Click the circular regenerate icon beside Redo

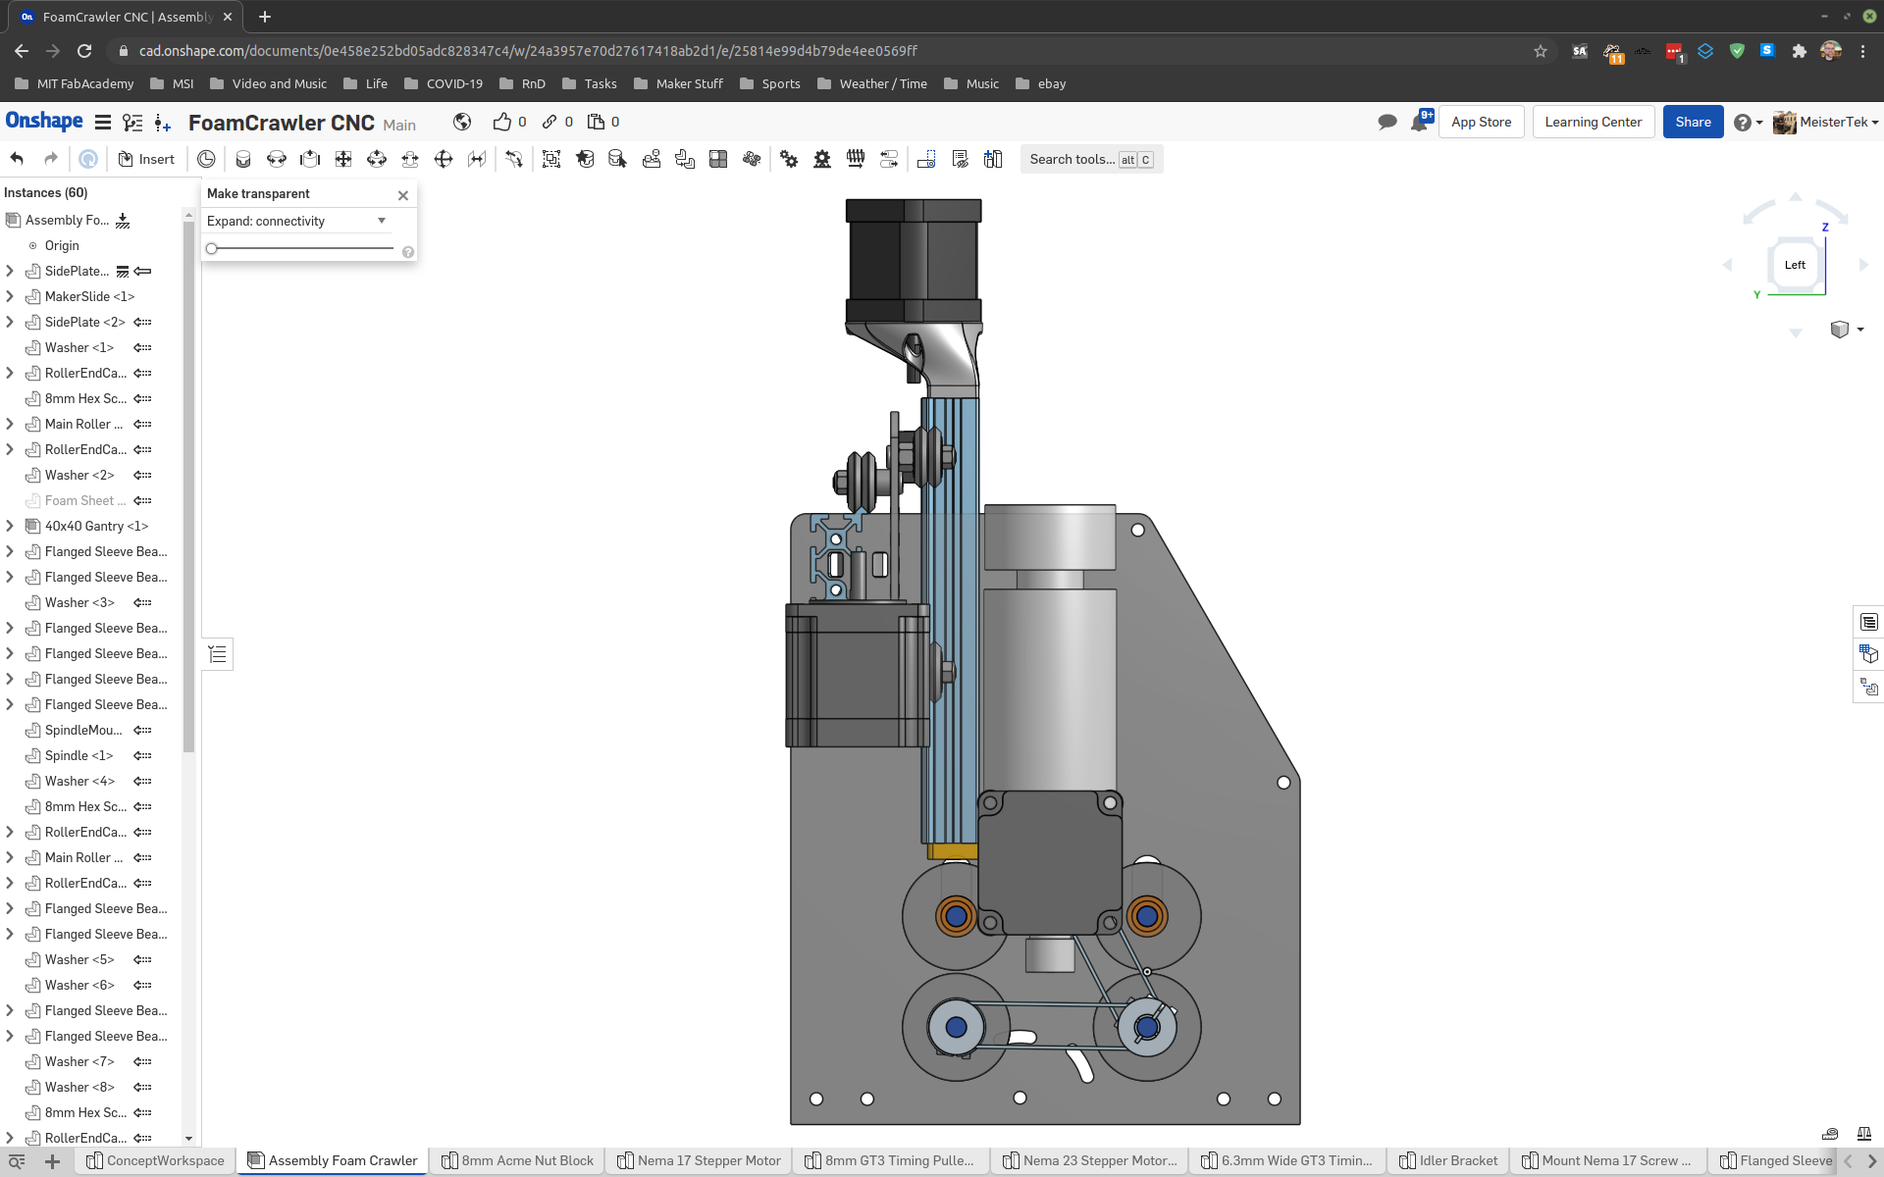pos(88,159)
